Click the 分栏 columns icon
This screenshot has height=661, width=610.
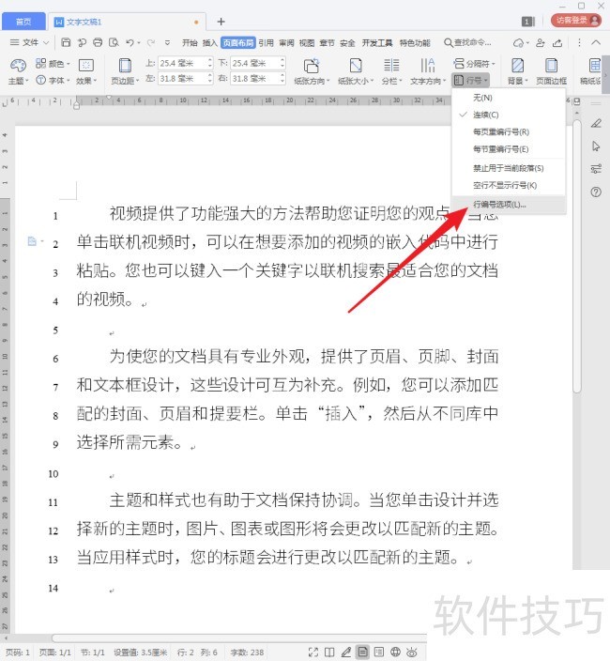[x=391, y=66]
